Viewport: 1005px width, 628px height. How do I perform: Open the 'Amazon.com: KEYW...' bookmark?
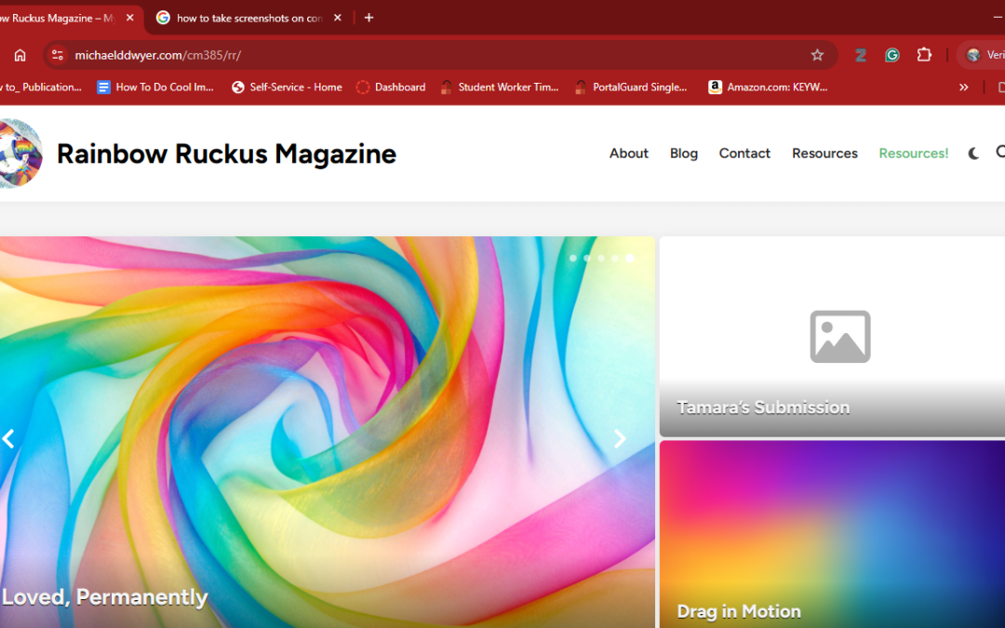click(768, 87)
